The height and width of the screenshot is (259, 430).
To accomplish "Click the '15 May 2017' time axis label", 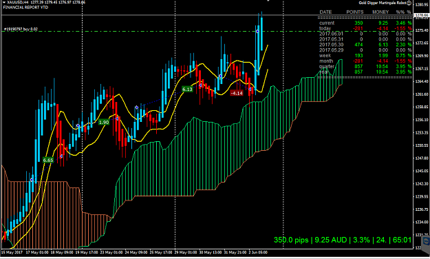I will (12, 252).
